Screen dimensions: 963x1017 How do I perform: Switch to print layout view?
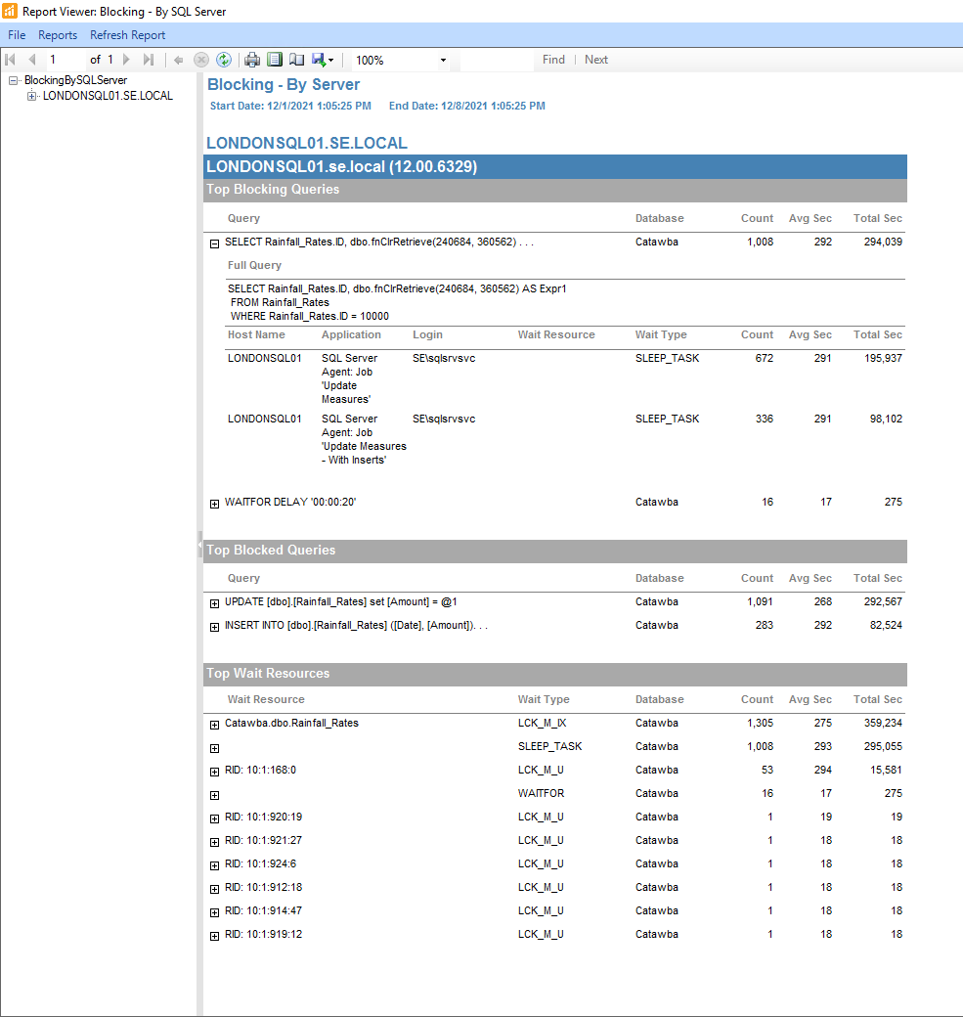(275, 60)
